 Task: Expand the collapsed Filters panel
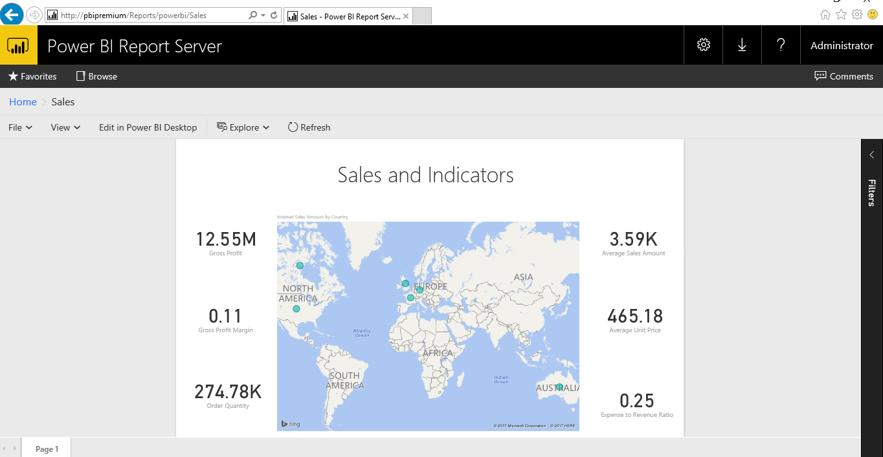click(x=871, y=154)
